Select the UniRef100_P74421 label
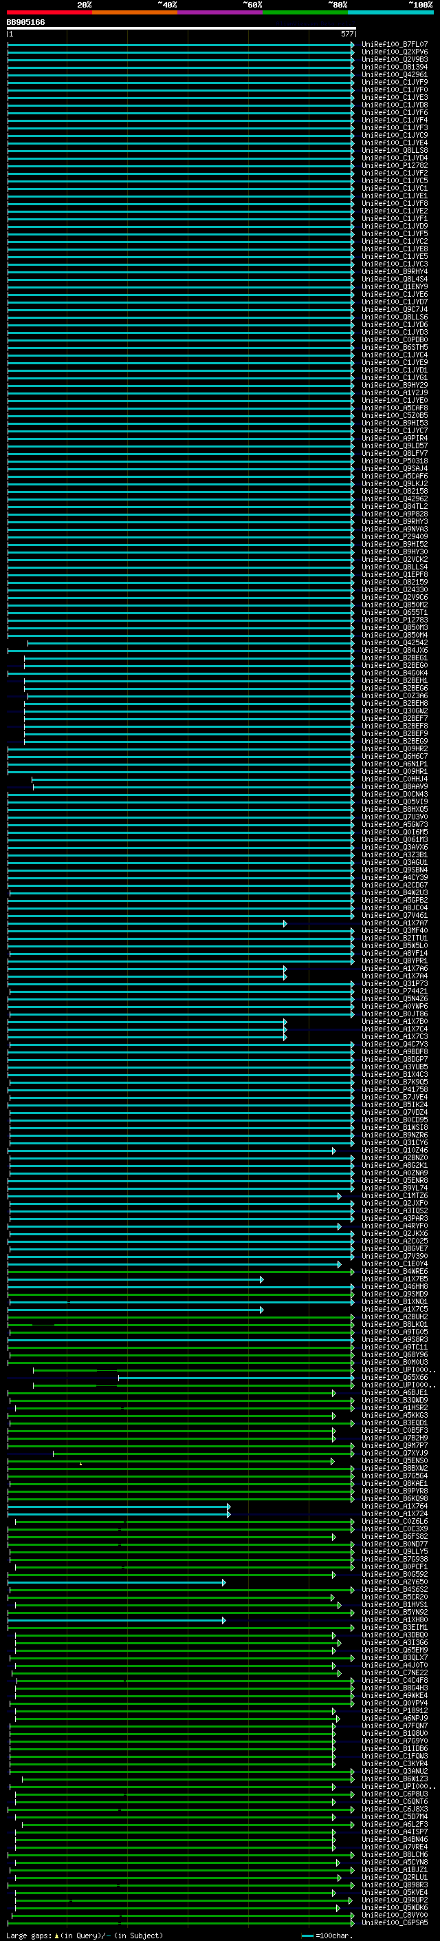The image size is (440, 1941). pos(395,992)
